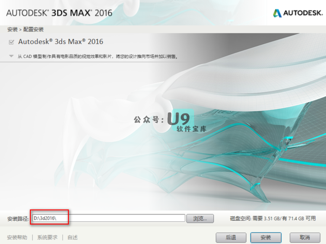Select the 安装 breadcrumb item
The image size is (326, 244).
(12, 30)
